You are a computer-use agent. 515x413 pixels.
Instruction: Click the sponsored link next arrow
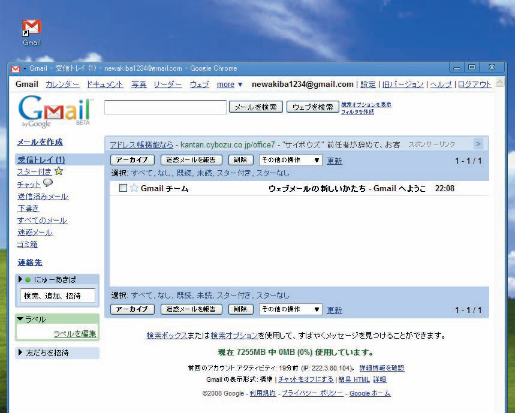pos(478,144)
